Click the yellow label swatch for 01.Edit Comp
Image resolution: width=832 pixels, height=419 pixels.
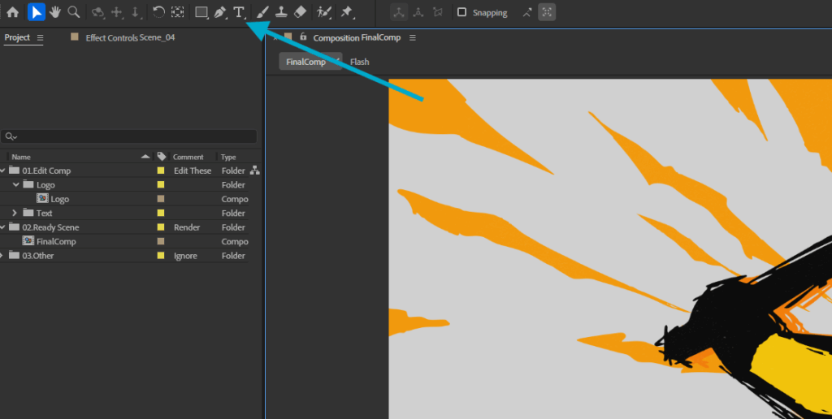click(161, 171)
